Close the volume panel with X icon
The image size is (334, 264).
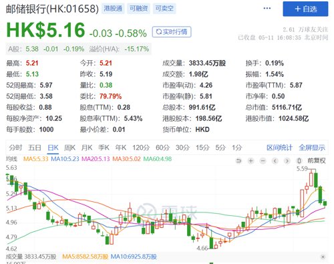tap(323, 257)
